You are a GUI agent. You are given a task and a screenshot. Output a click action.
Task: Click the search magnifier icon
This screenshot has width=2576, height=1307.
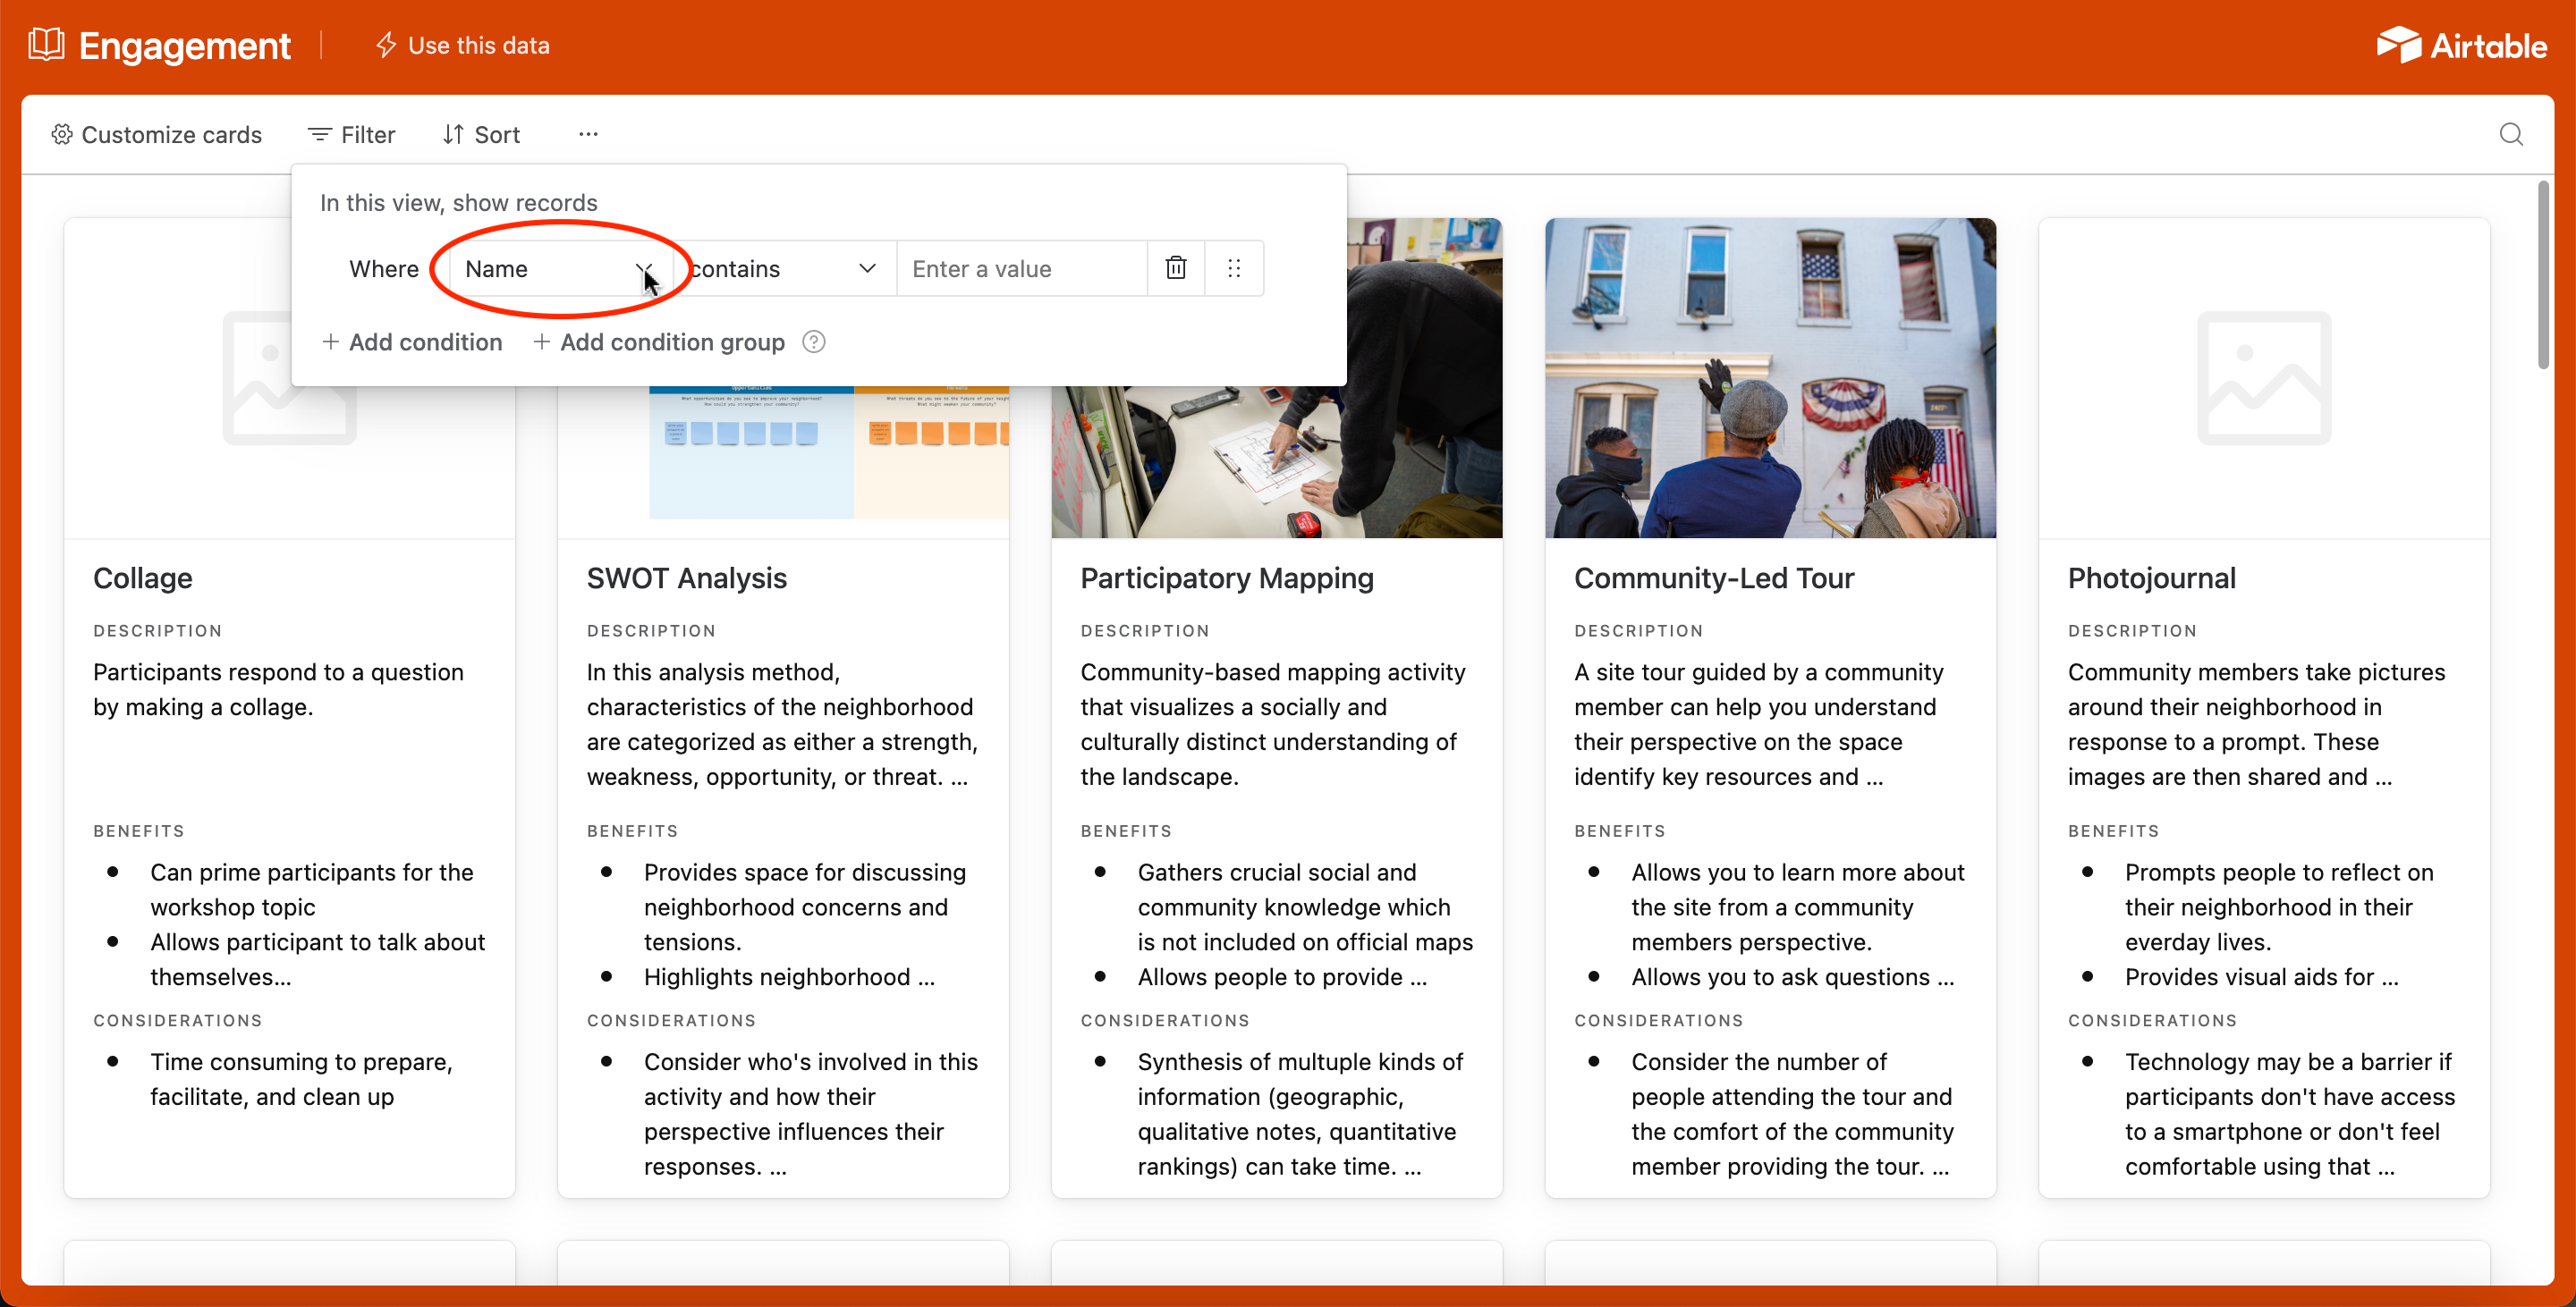tap(2510, 134)
